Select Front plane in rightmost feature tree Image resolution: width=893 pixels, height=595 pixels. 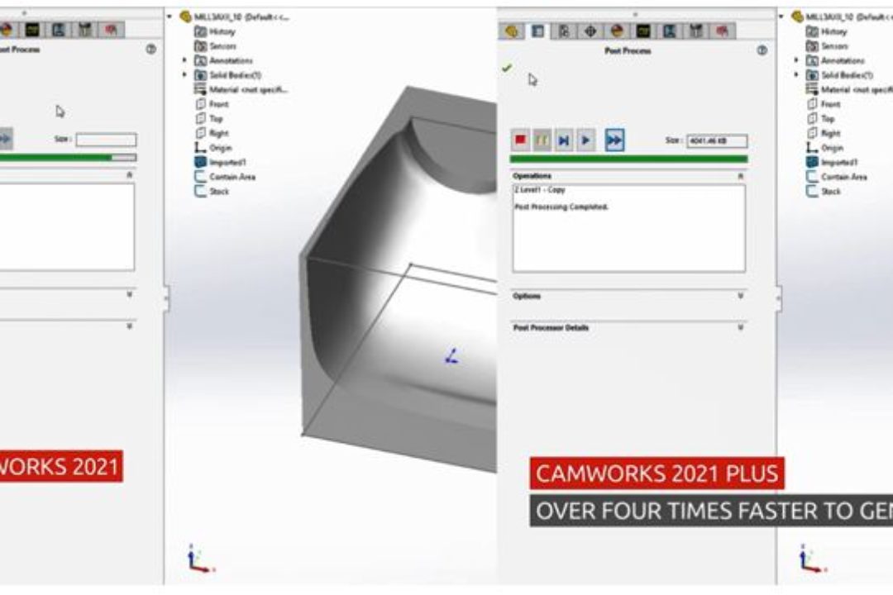(x=824, y=104)
